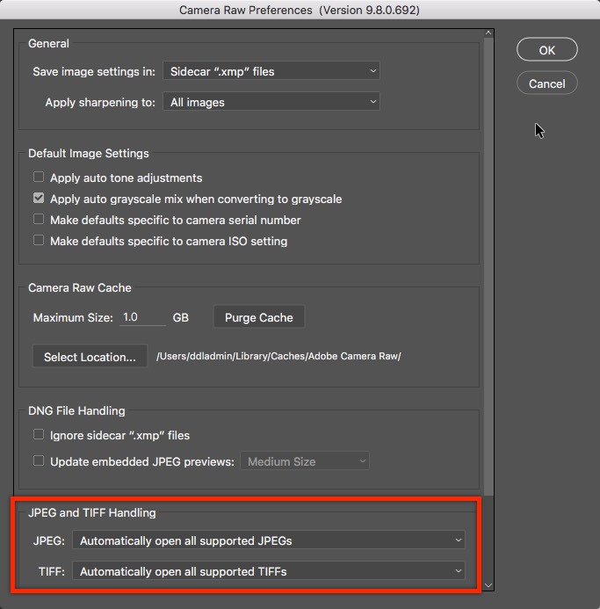Image resolution: width=600 pixels, height=609 pixels.
Task: Toggle Make defaults specific to camera serial number
Action: point(39,220)
